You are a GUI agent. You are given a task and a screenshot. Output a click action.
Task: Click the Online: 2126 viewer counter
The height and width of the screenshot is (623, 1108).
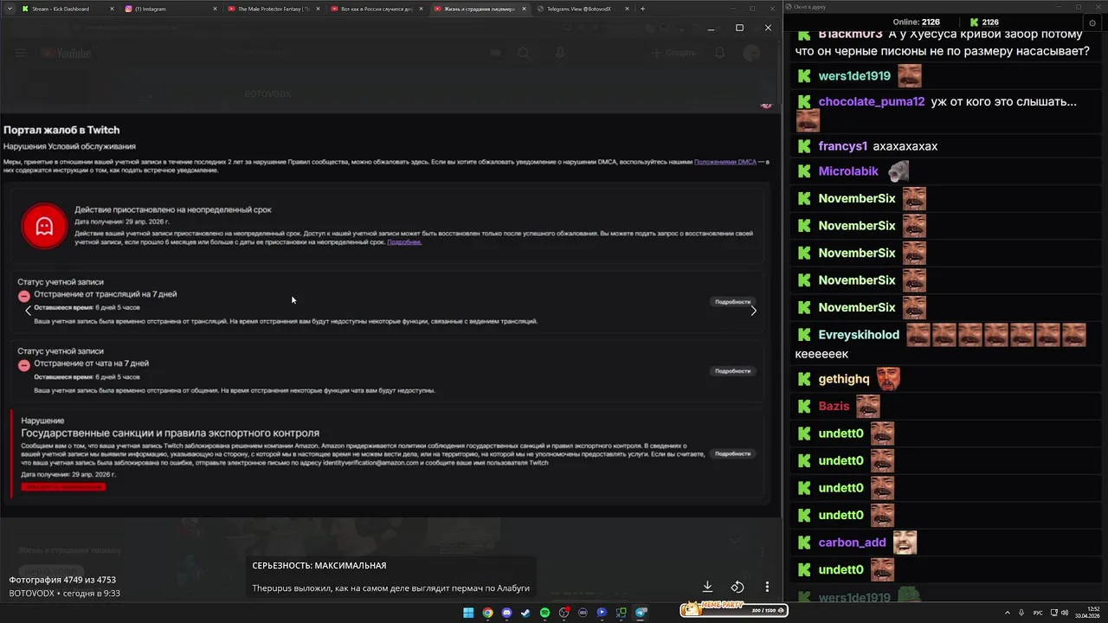click(x=916, y=22)
